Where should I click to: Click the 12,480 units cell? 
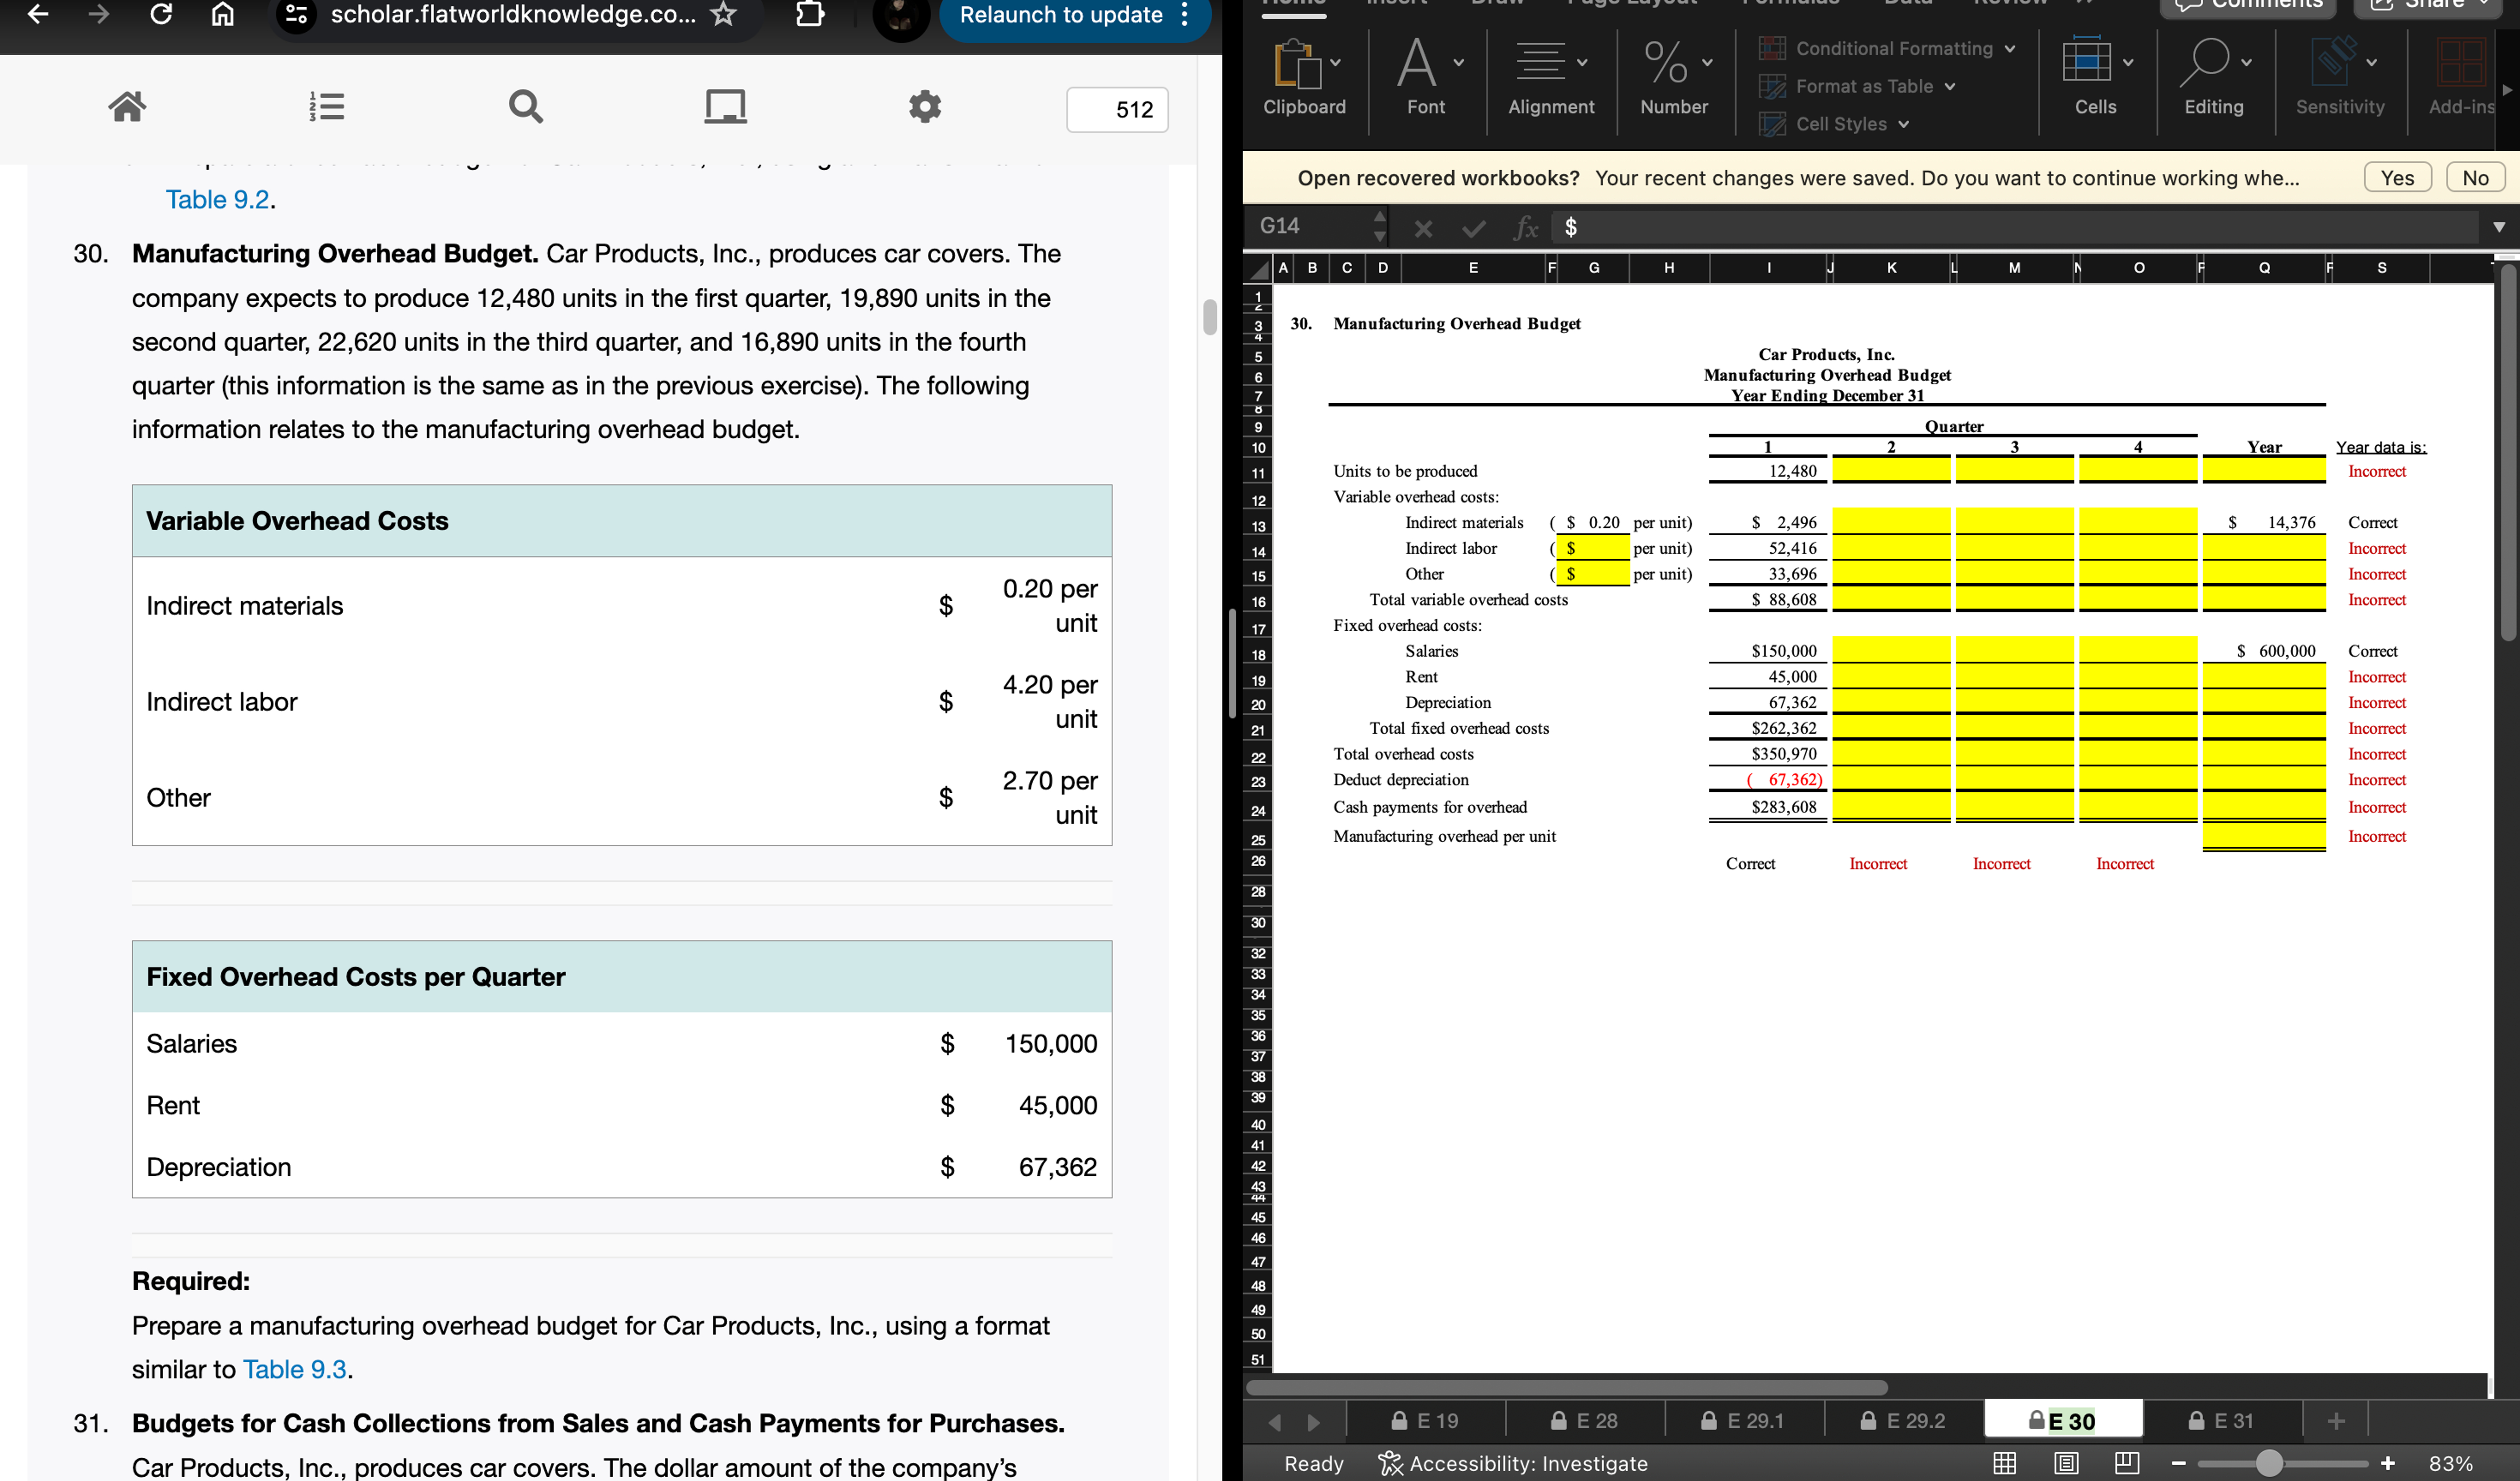1768,471
